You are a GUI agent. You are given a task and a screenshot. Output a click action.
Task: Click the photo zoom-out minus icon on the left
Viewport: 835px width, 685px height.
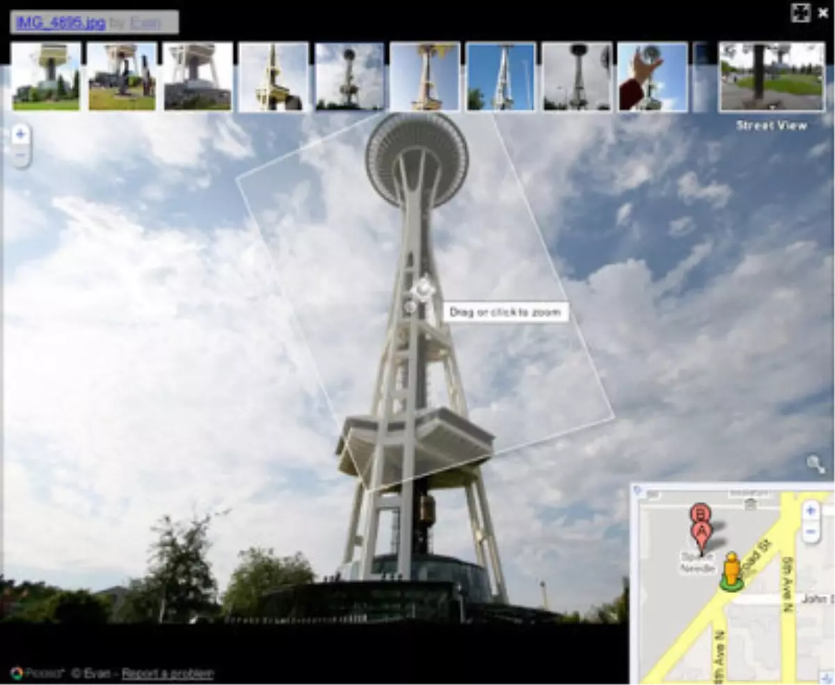pos(20,154)
